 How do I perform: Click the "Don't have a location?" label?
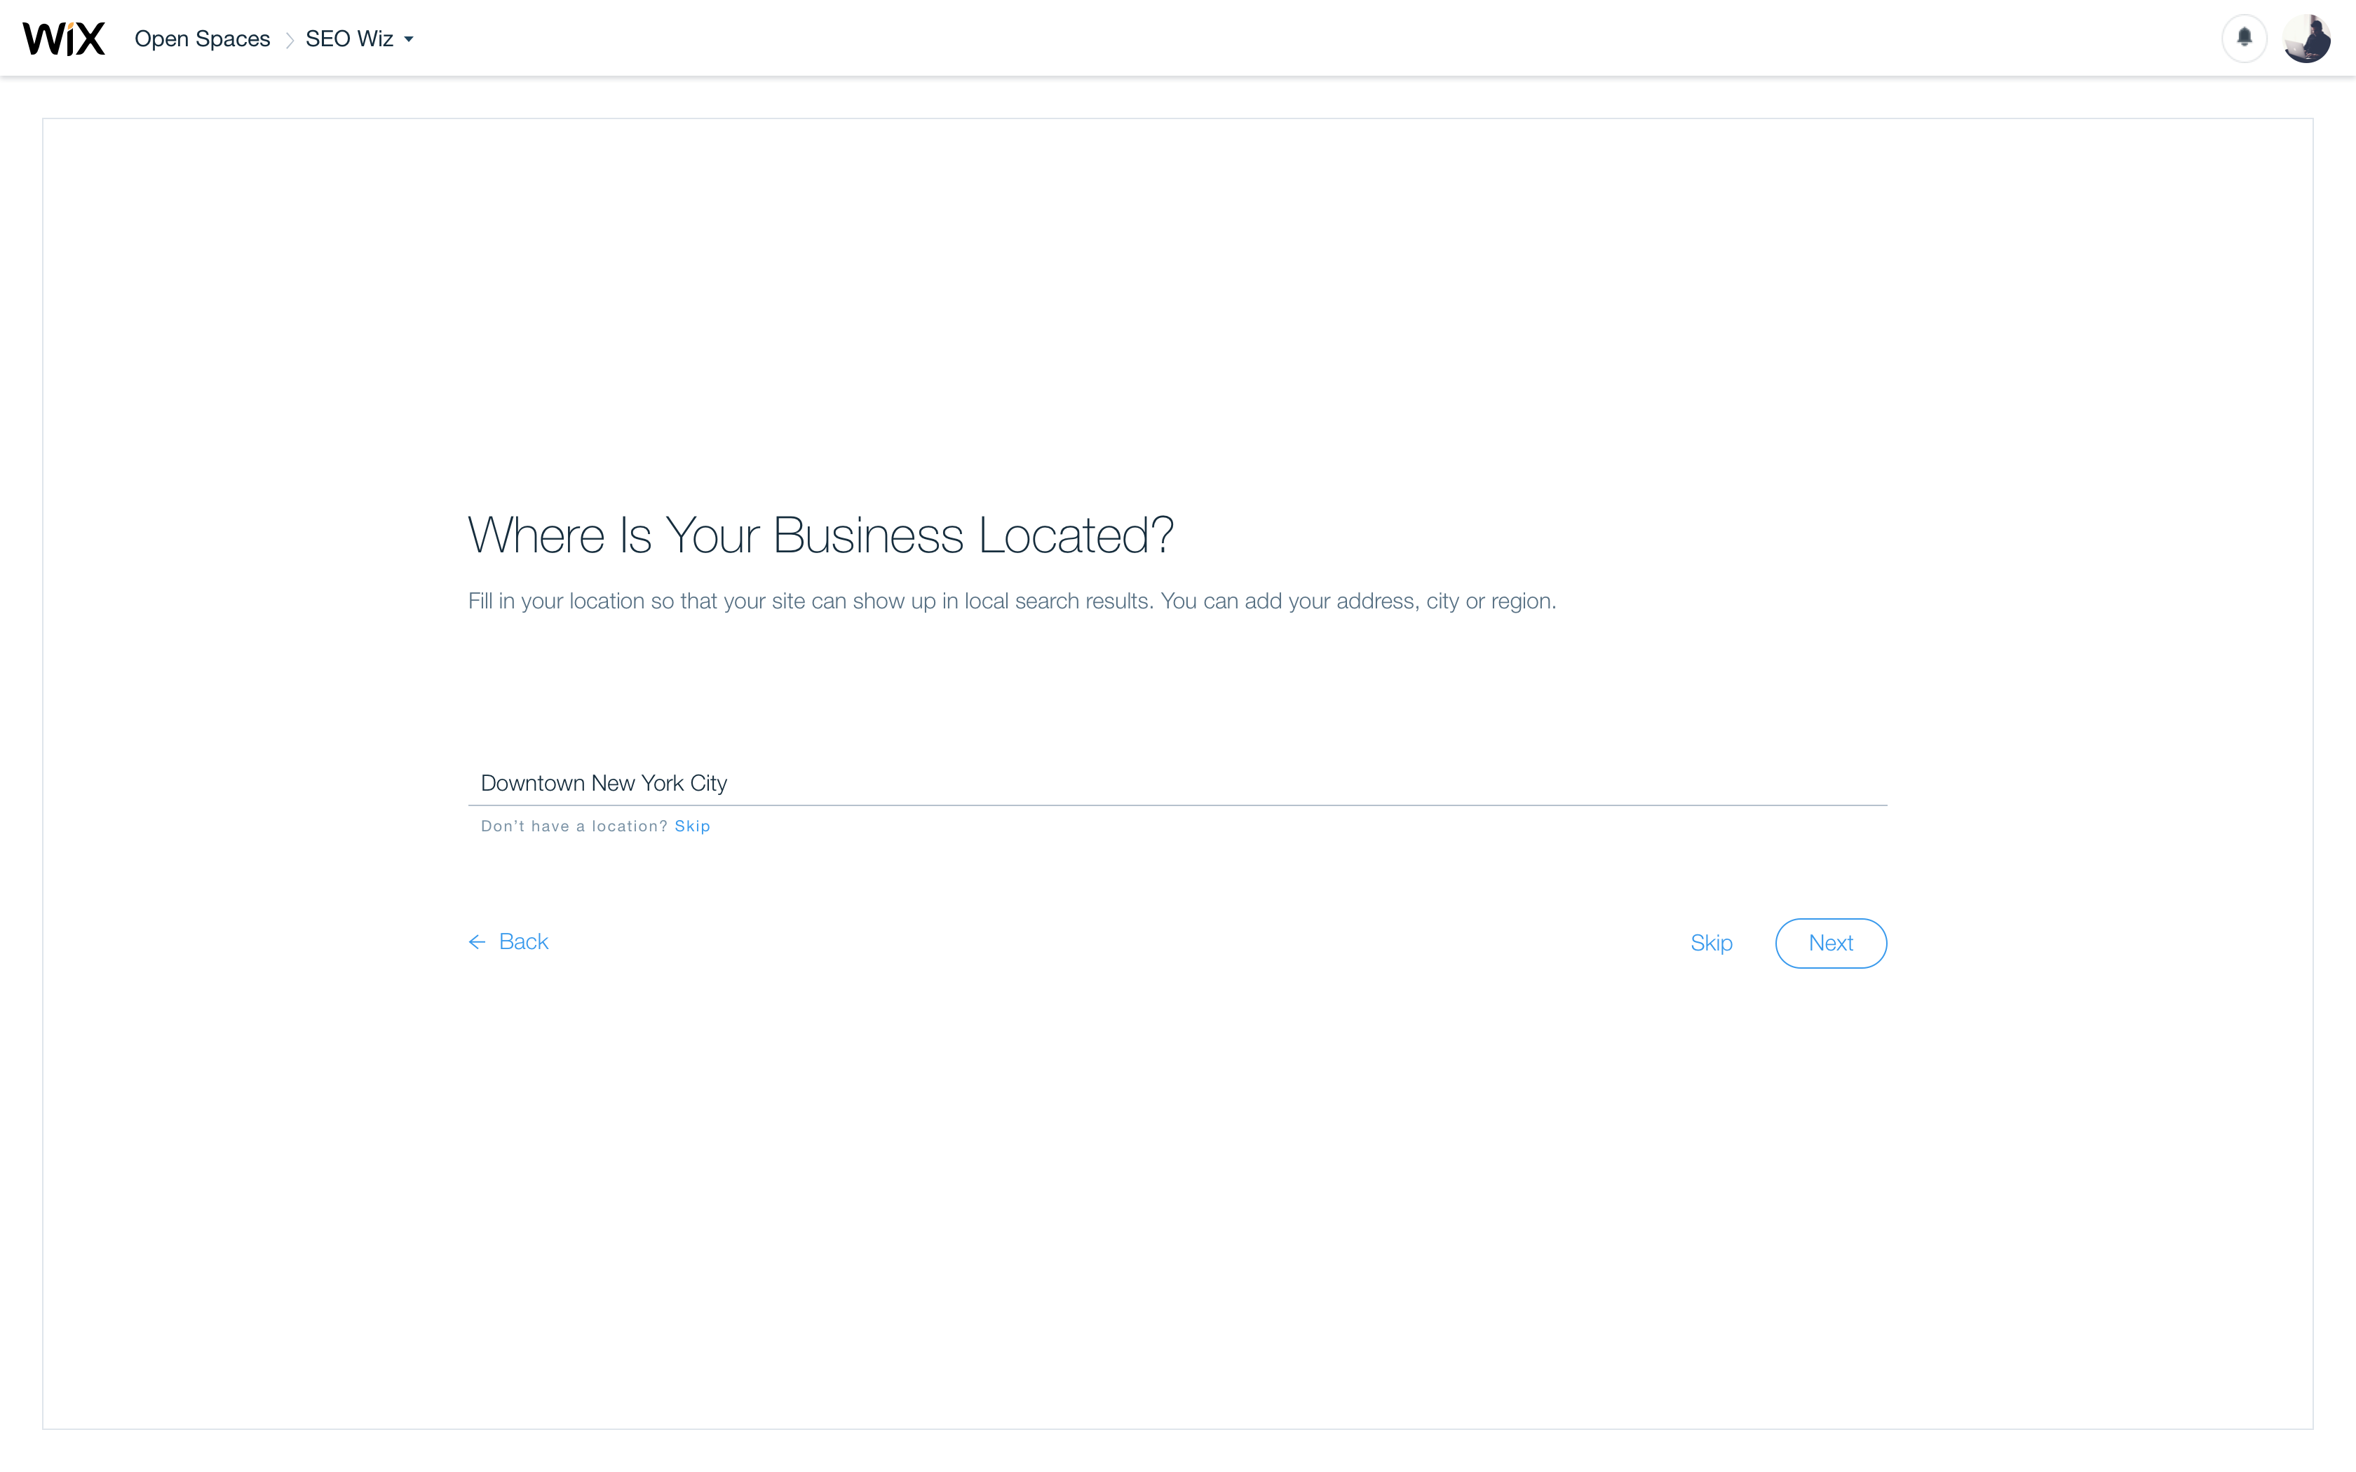[574, 826]
